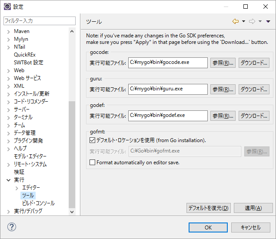Screen dimensions: 276x239
Task: Maximize the 設定 window
Action: [x=246, y=7]
